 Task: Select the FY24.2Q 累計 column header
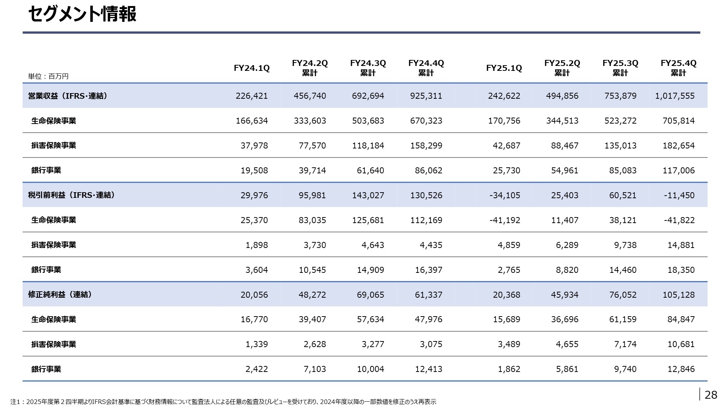310,68
